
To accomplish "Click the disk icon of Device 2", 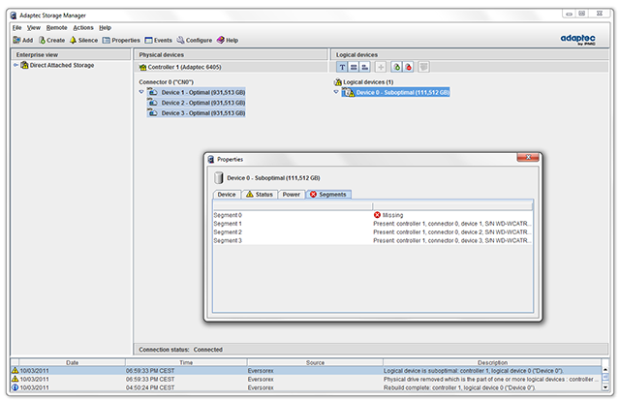I will tap(153, 103).
